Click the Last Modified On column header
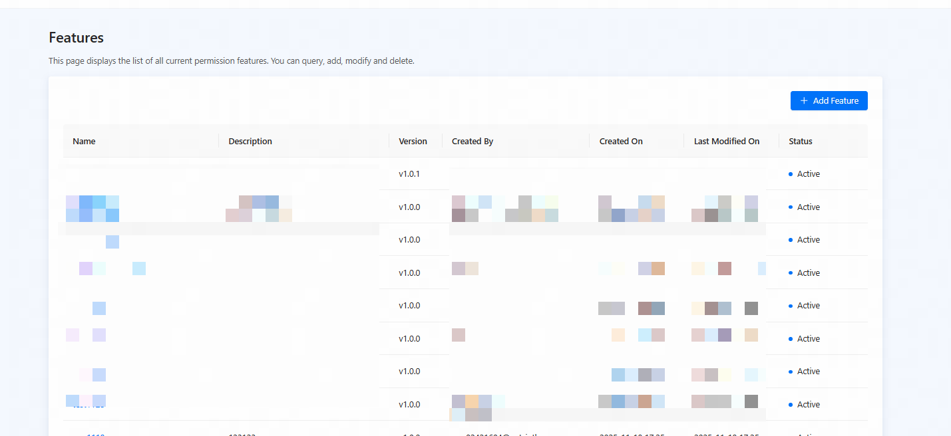This screenshot has width=951, height=436. point(727,141)
